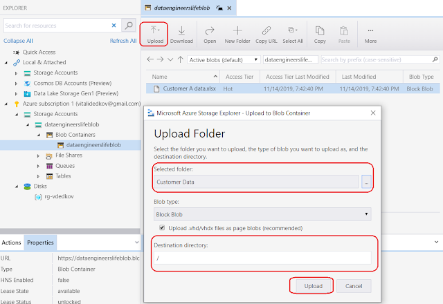Open the Blob type dropdown

click(x=262, y=214)
